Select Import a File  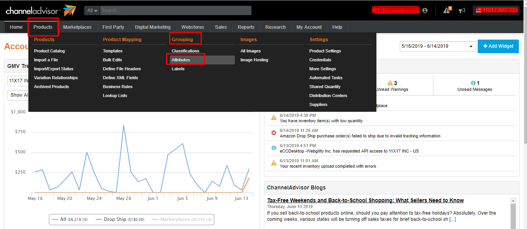tap(46, 60)
